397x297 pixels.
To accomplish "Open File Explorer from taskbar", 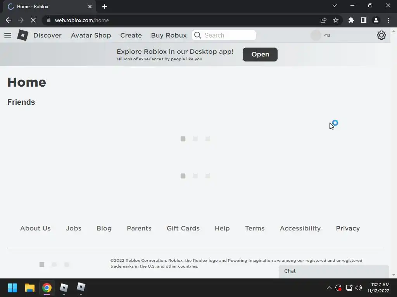I will pos(29,288).
